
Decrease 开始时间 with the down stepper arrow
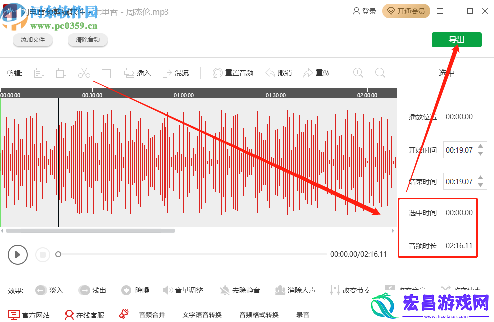coord(480,154)
